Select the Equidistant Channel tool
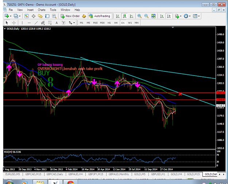This screenshot has width=228, height=184. point(43,23)
